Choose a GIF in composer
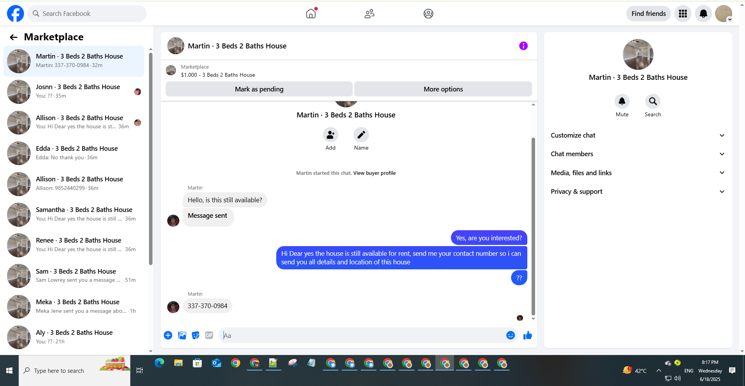Viewport: 745px width, 386px height. click(209, 335)
